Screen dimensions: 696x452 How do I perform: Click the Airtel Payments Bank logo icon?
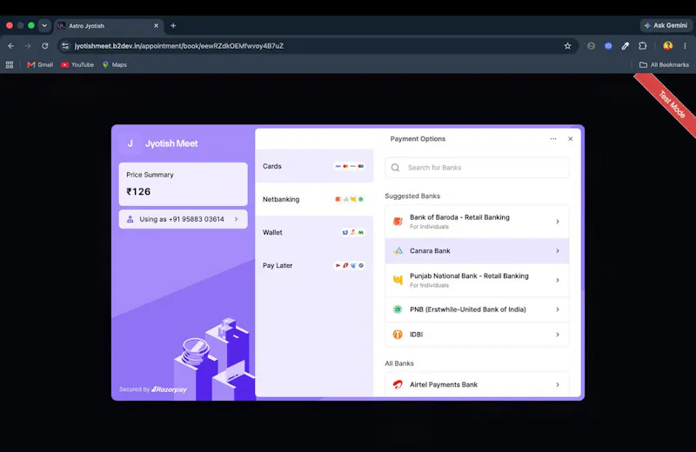click(x=398, y=384)
